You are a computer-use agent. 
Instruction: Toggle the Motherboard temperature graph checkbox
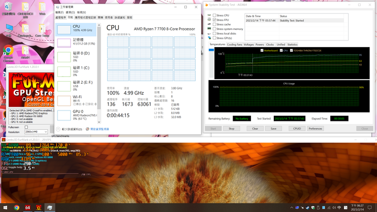[x=262, y=50]
